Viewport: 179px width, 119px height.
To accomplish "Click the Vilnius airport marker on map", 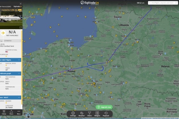I will (x=138, y=41).
